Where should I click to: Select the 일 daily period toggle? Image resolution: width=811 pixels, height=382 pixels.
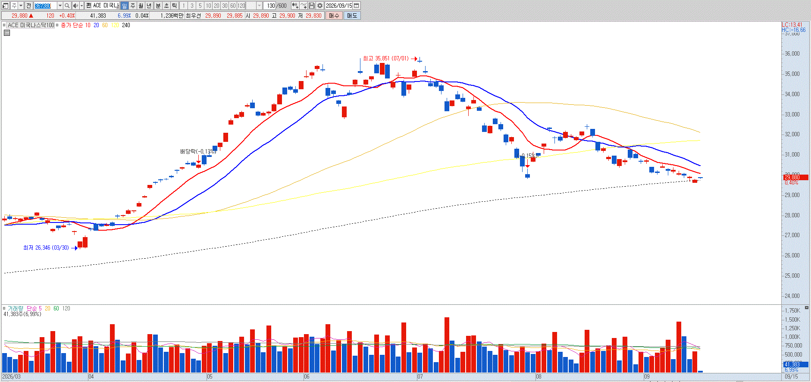click(x=124, y=6)
